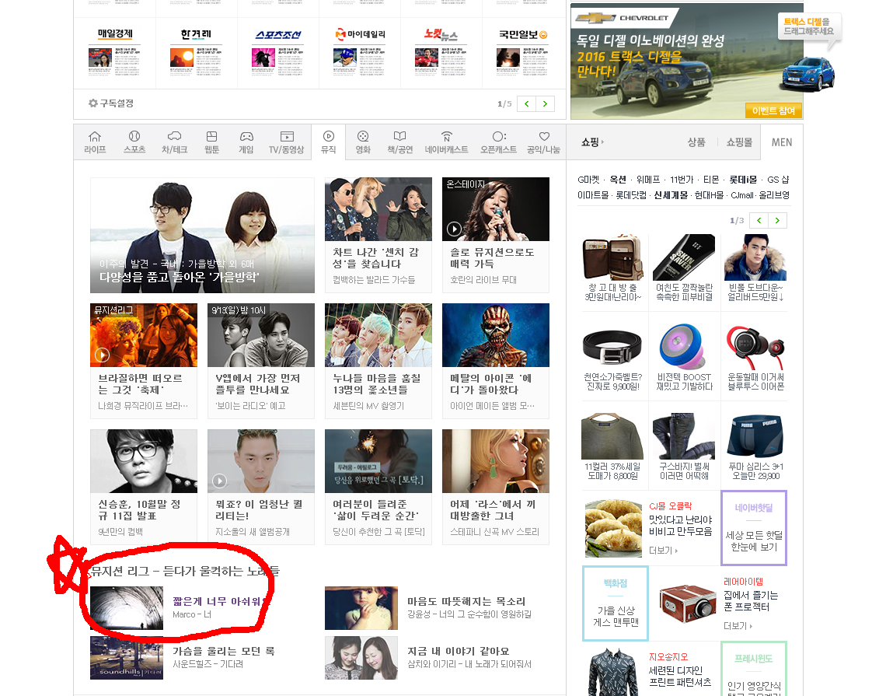Switch to the TV/동영상 tab
Image resolution: width=872 pixels, height=696 pixels.
click(287, 142)
